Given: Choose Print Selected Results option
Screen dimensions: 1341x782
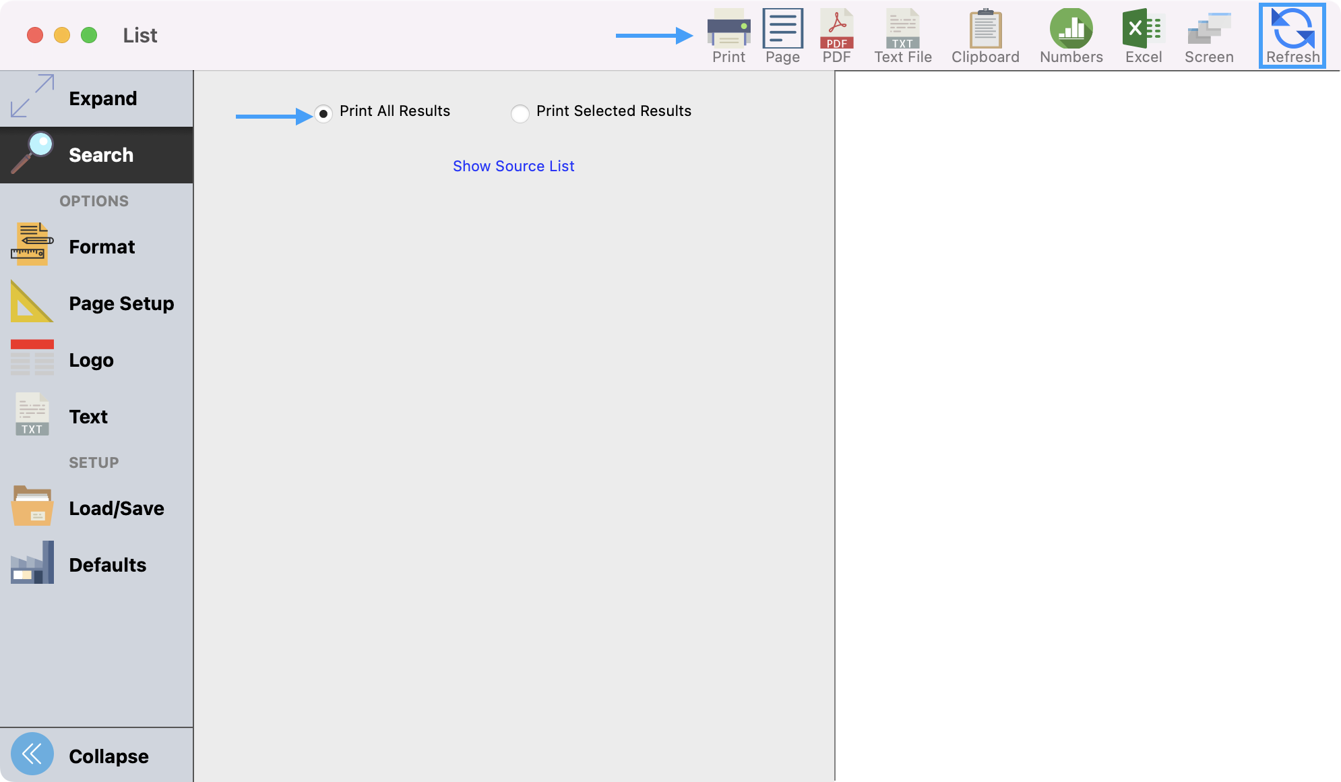Looking at the screenshot, I should (520, 114).
